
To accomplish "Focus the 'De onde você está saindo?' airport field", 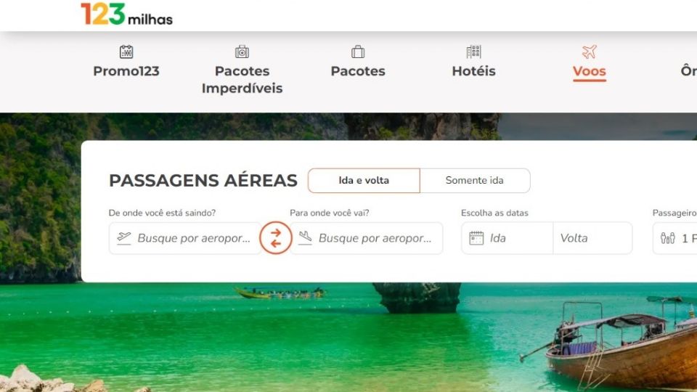I will coord(185,238).
